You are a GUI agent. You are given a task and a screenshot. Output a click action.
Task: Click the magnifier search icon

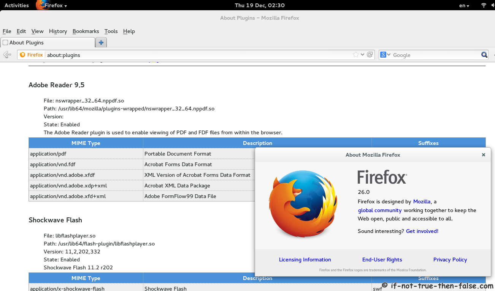[x=484, y=55]
